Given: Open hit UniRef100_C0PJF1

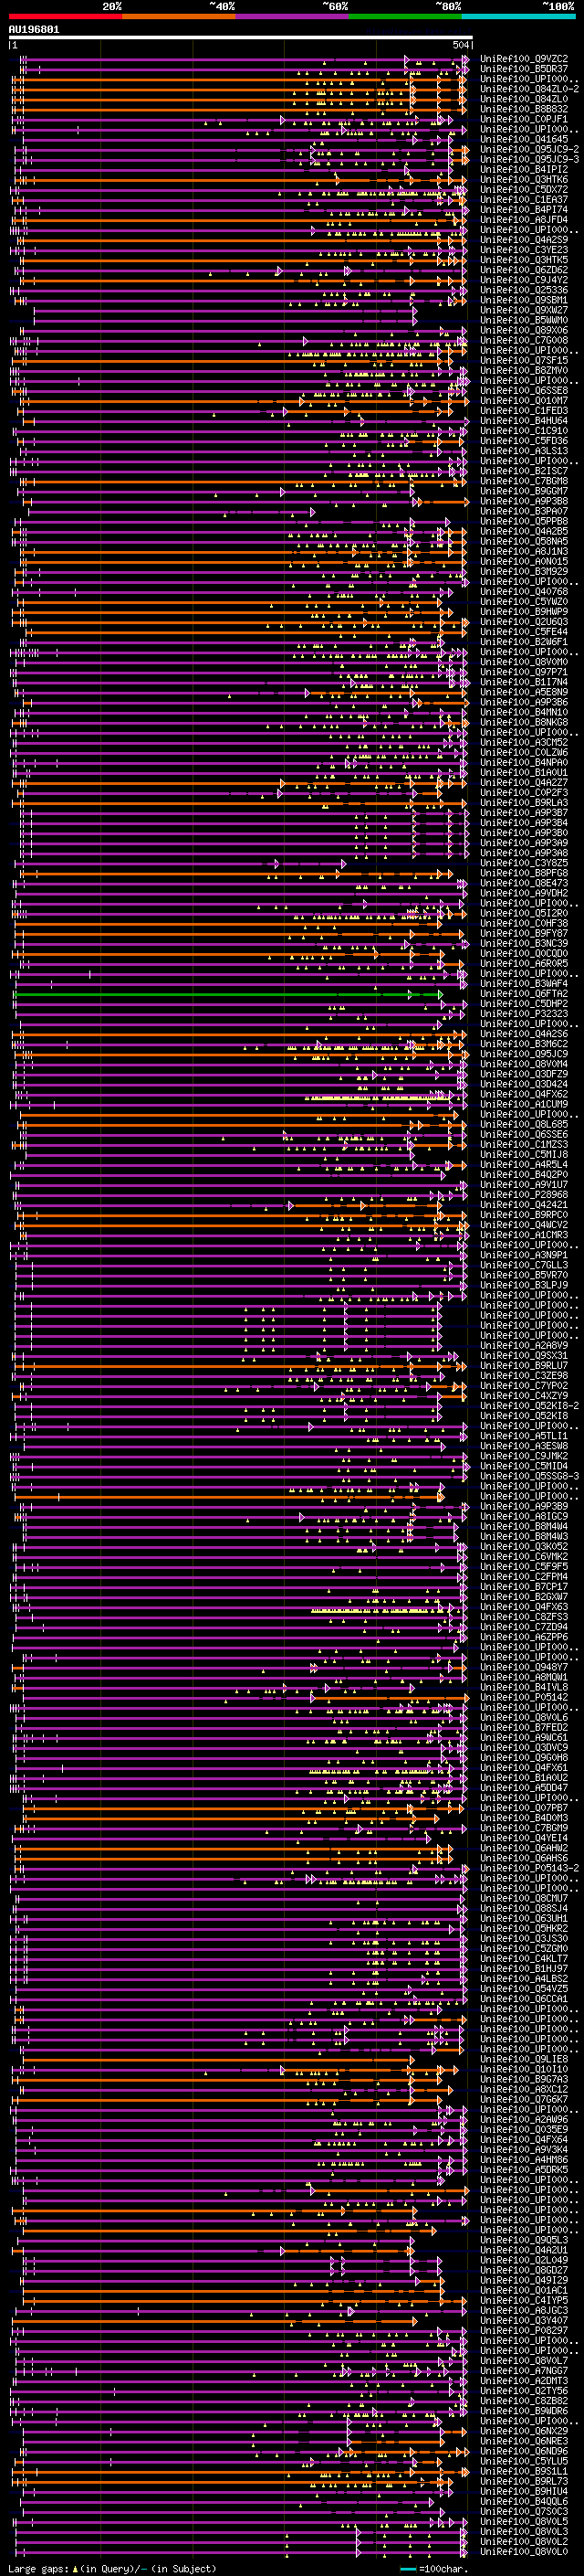Looking at the screenshot, I should click(524, 119).
